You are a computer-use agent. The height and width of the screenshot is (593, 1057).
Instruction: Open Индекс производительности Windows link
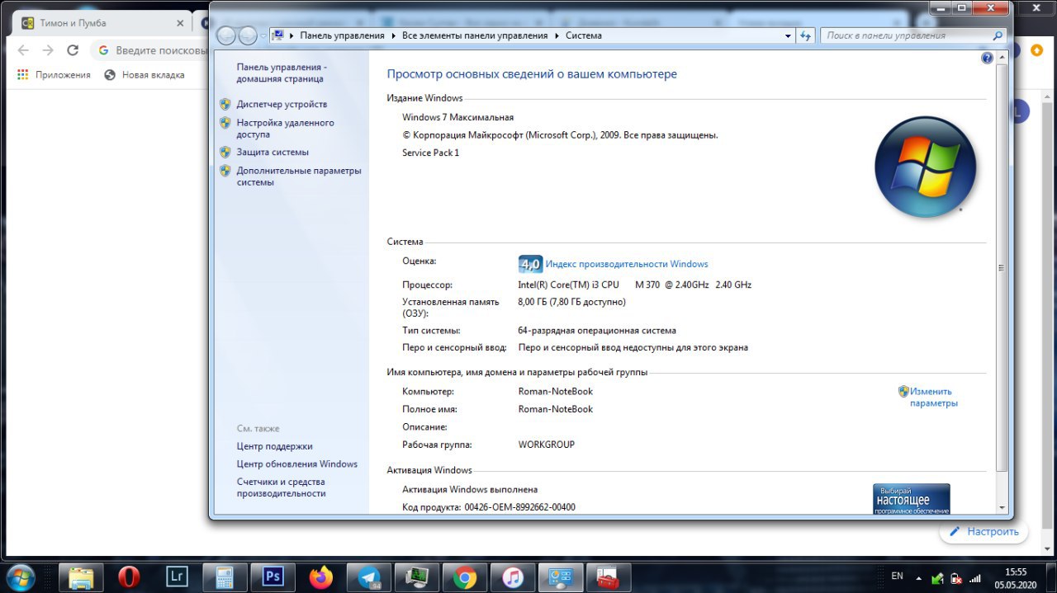pos(627,264)
